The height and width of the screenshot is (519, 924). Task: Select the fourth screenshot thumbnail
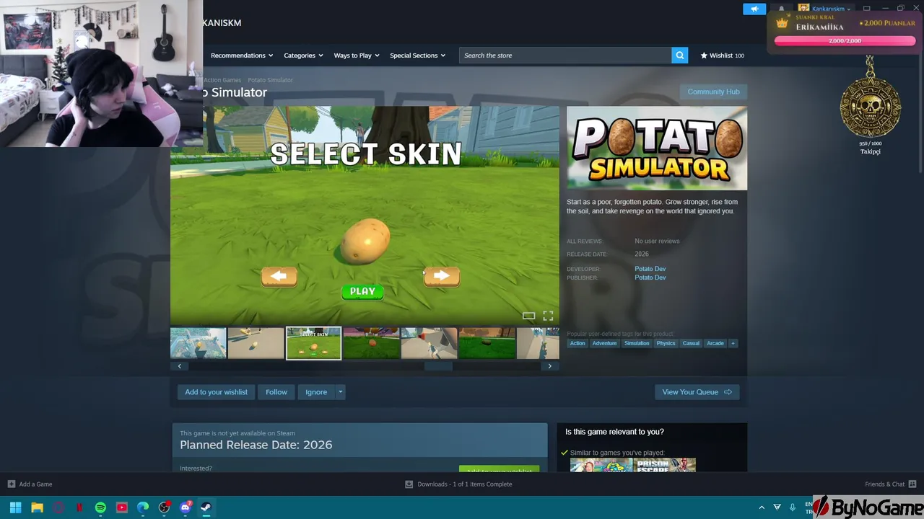pos(371,343)
